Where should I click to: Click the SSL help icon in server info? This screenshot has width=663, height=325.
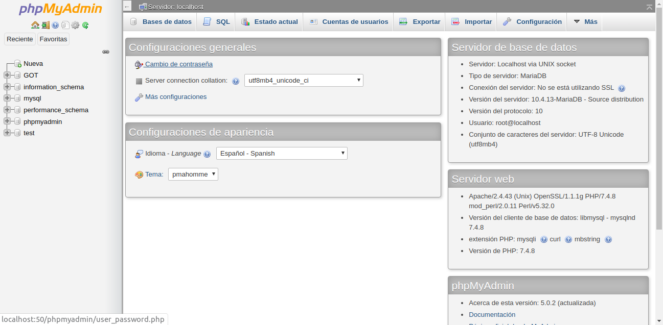click(622, 88)
